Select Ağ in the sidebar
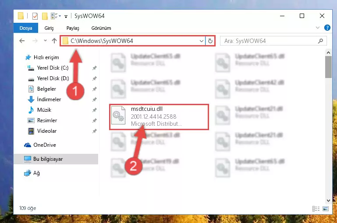This screenshot has width=337, height=223. click(x=32, y=173)
